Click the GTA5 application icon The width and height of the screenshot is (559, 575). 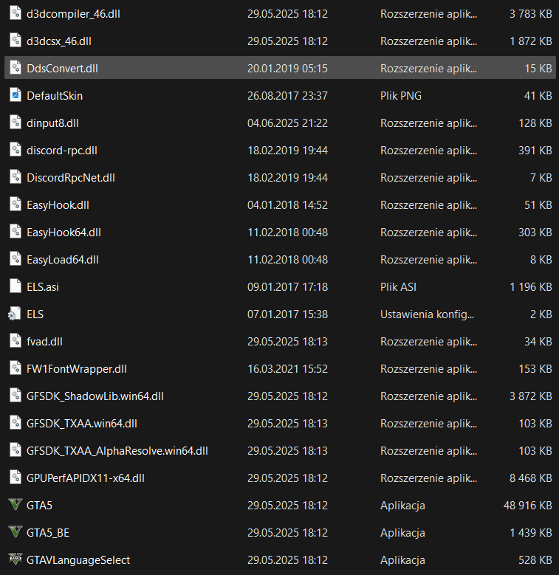coord(15,506)
